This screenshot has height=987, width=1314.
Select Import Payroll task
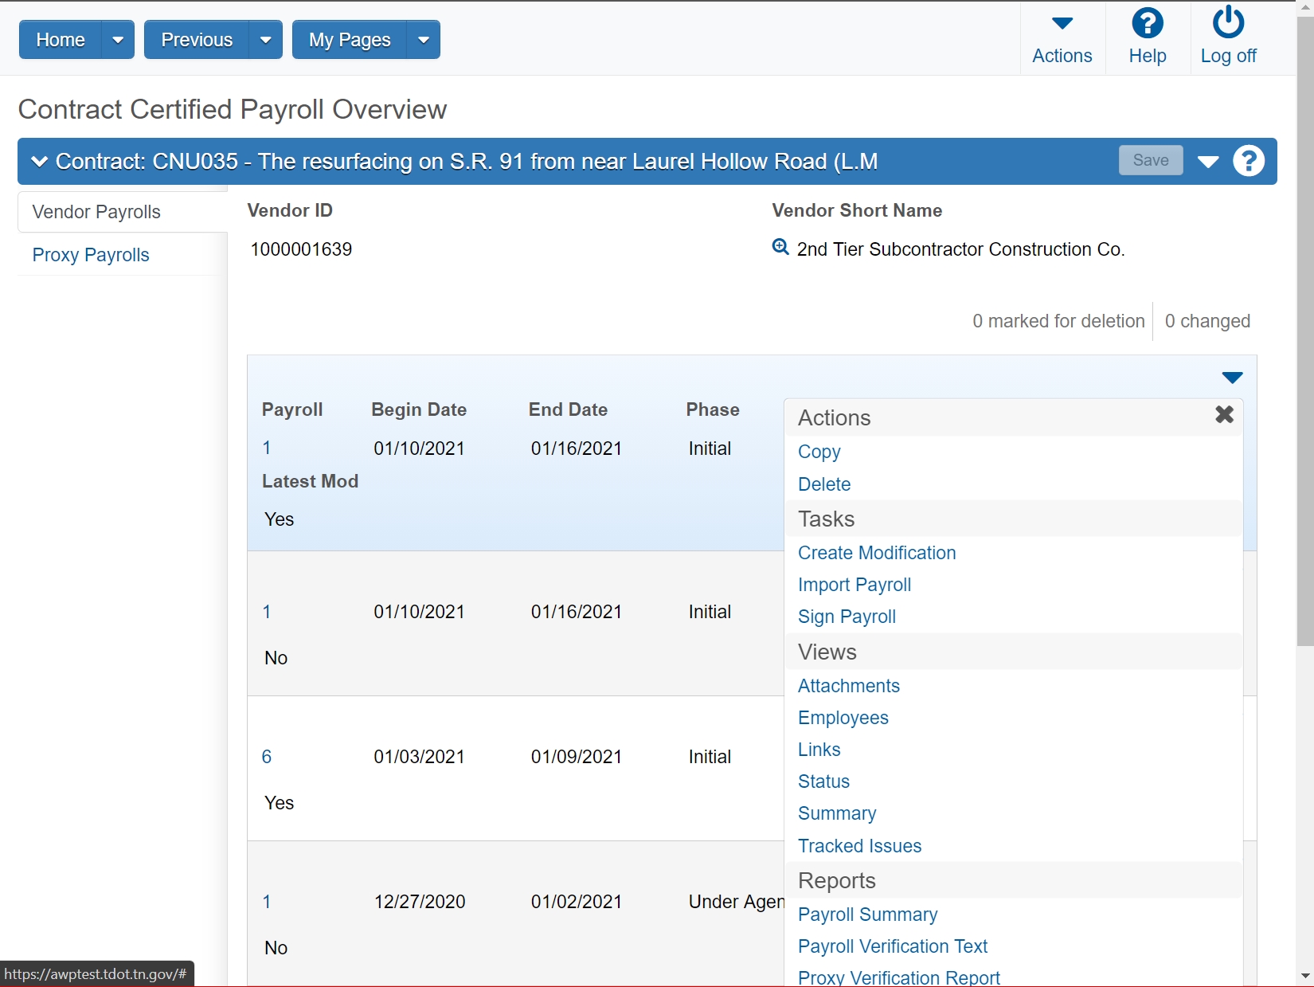[854, 585]
